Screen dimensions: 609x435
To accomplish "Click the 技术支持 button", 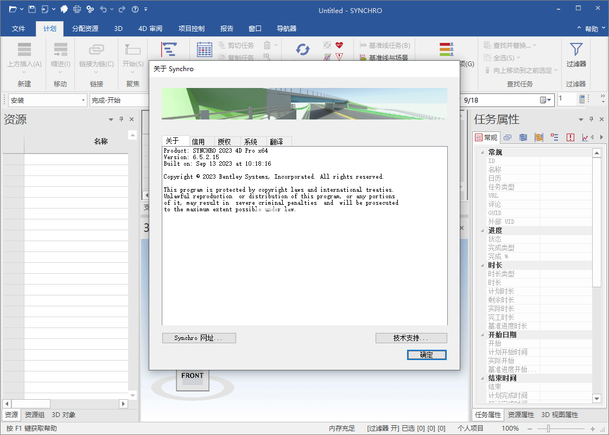I will (411, 338).
